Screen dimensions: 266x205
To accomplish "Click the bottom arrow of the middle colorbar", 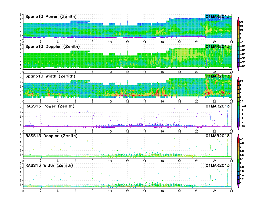I will pos(238,128).
